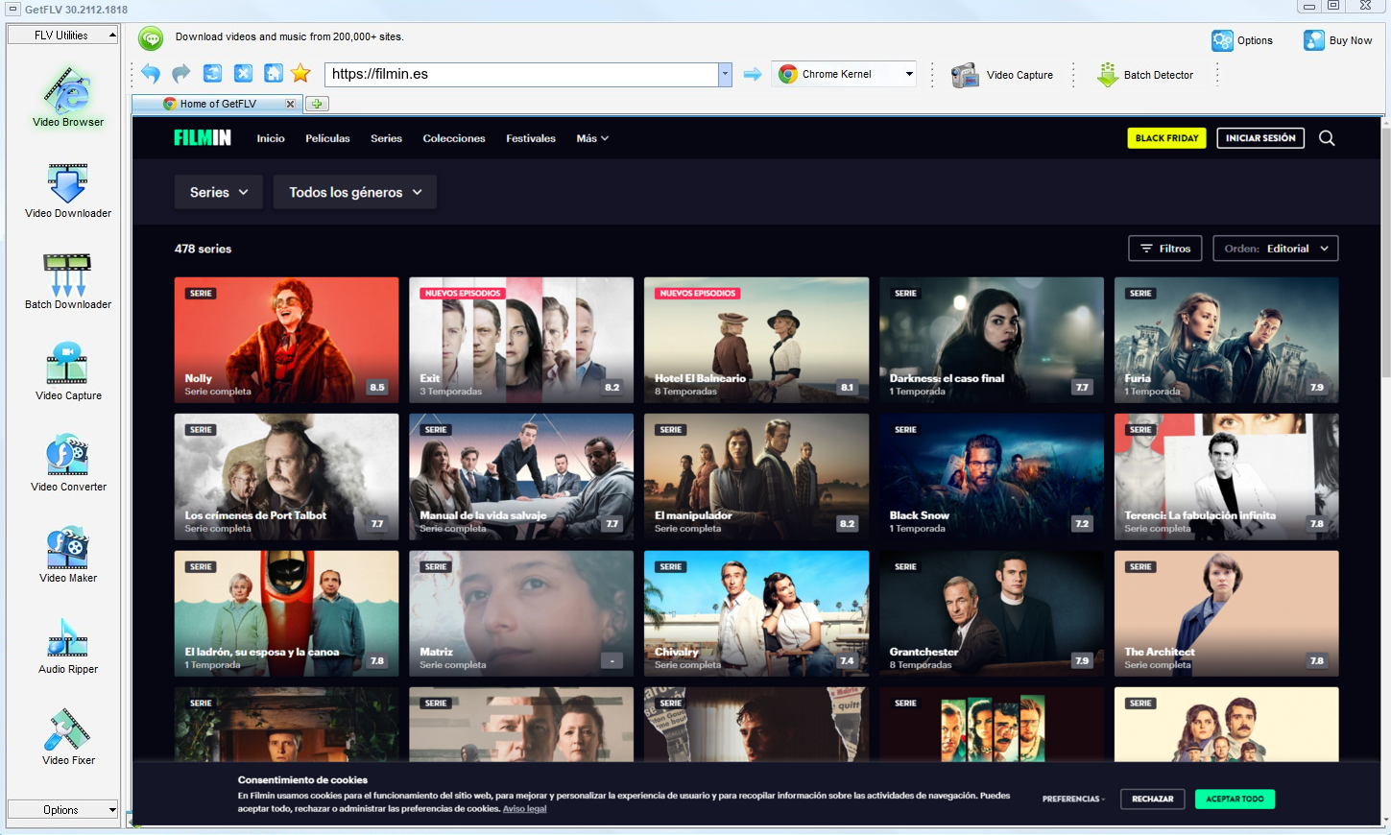Open the Batch Detector
This screenshot has height=835, width=1391.
click(x=1145, y=75)
